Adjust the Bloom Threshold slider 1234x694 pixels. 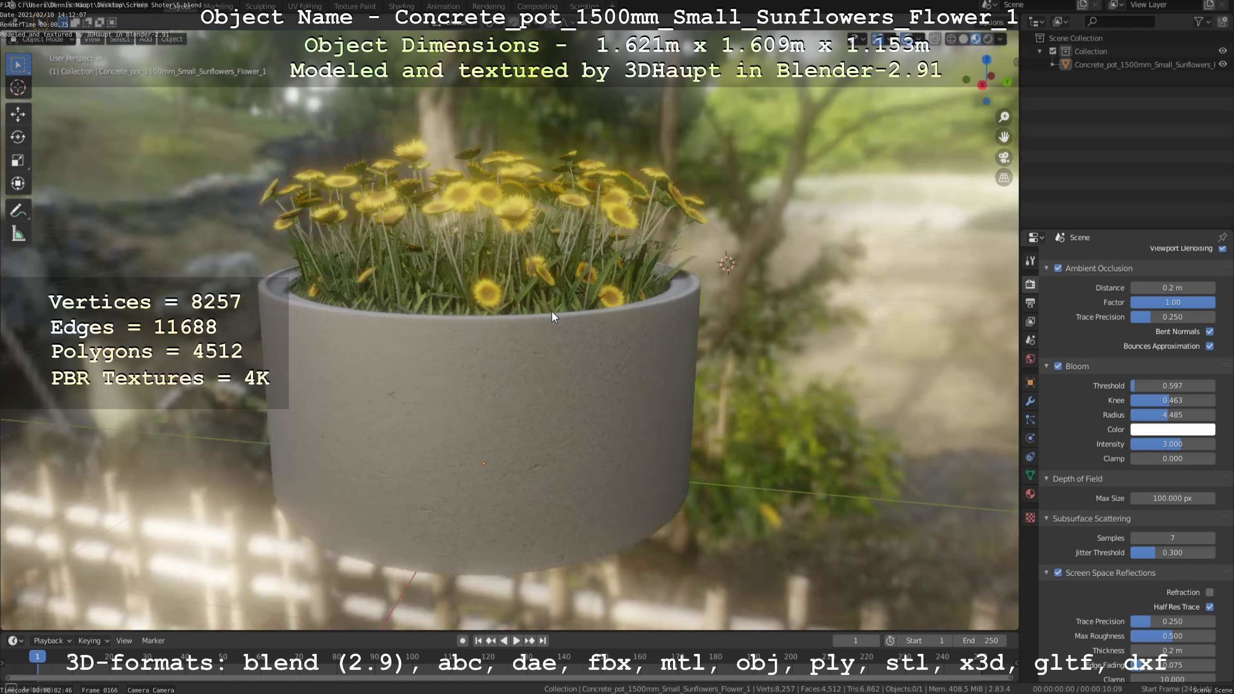click(1172, 386)
